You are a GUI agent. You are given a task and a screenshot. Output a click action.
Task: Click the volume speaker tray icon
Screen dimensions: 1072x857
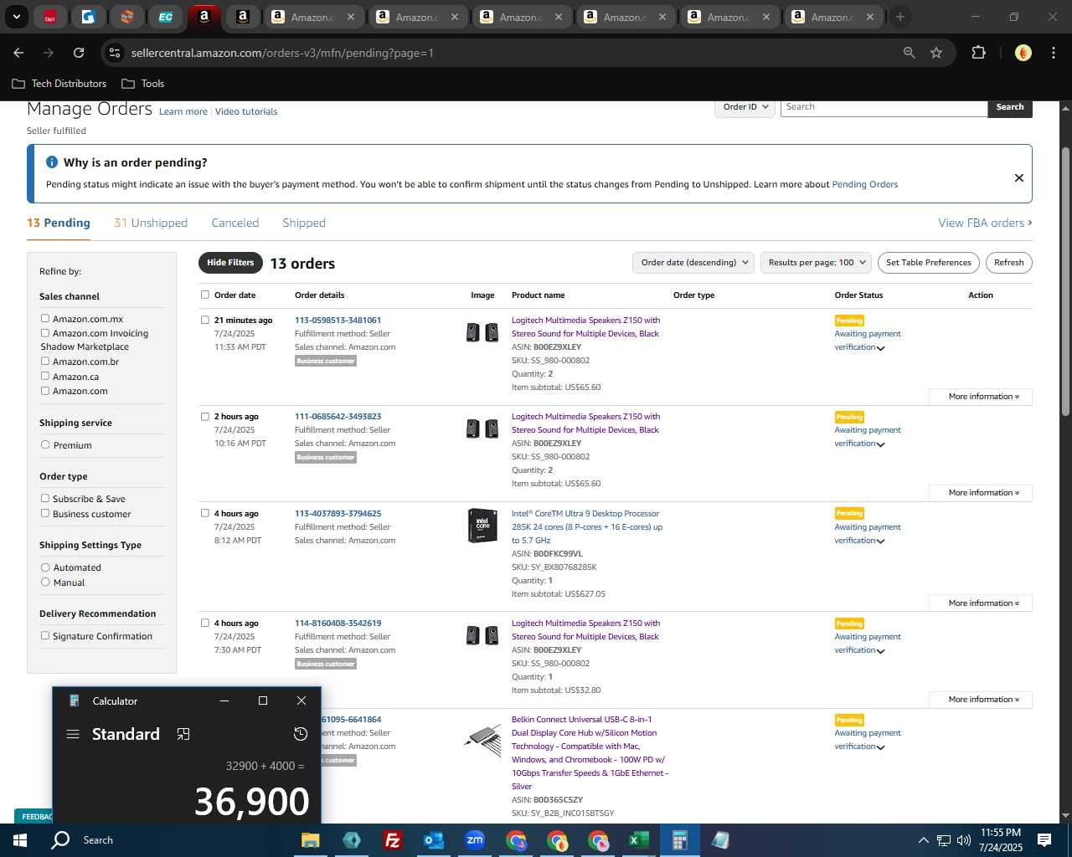pos(964,840)
